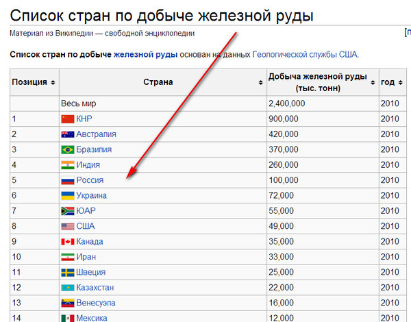Screen dimensions: 411x322
Task: Click the Ukraine flag icon
Action: tap(67, 196)
